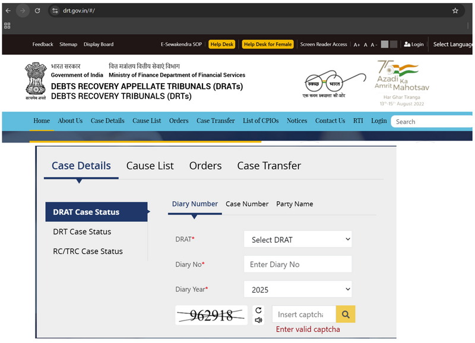
Task: Click the browser reload icon
Action: 38,10
